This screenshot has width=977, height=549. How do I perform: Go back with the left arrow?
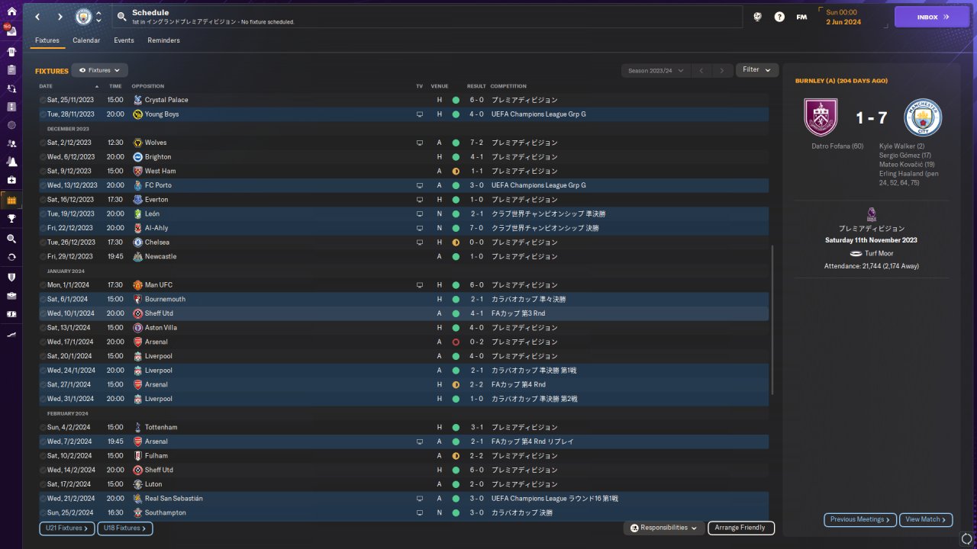[37, 17]
